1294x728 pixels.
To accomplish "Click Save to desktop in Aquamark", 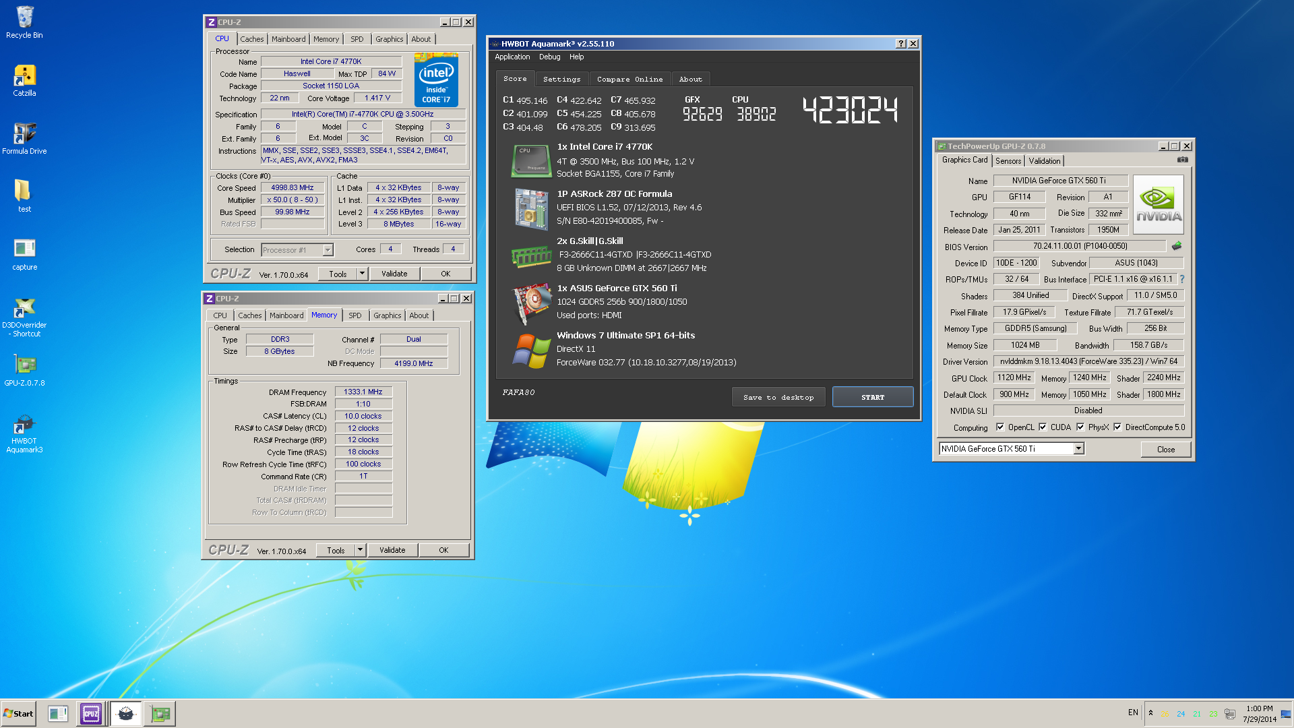I will [778, 397].
